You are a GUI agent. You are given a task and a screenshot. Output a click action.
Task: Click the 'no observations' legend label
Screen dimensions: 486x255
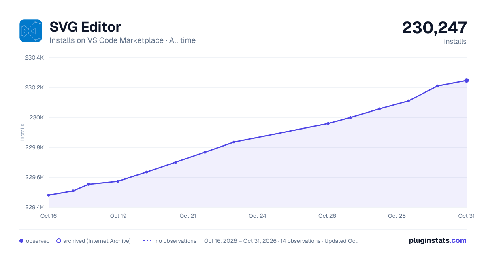coord(176,241)
